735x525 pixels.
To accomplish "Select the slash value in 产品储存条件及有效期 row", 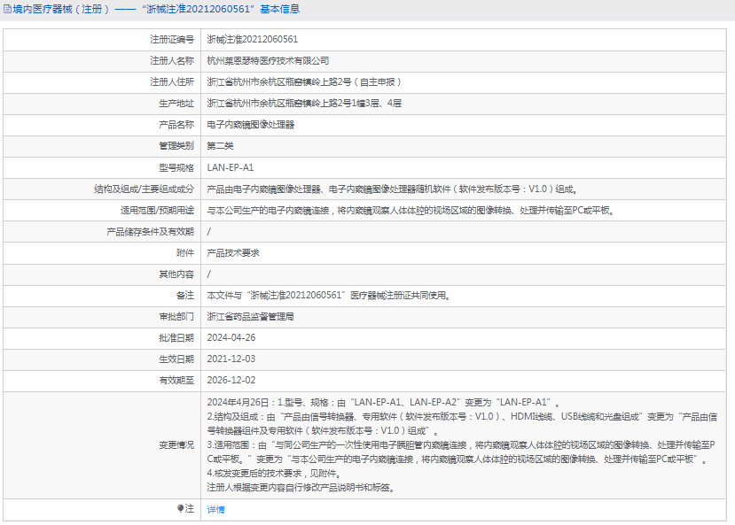I will 209,232.
